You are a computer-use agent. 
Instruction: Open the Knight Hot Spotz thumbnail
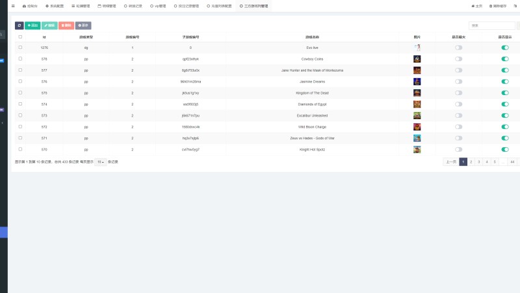tap(417, 149)
